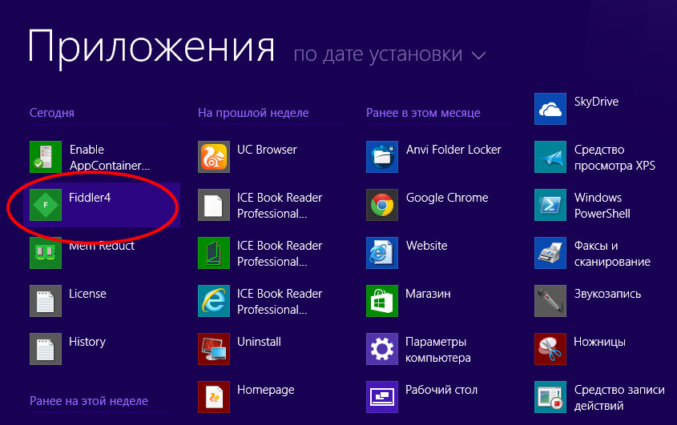Open Средство просмотра XPS viewer

click(x=550, y=157)
